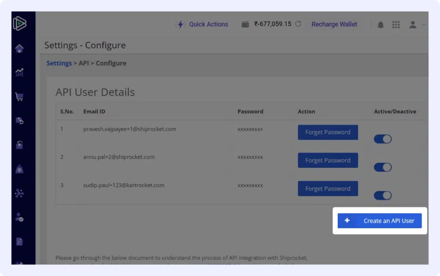Image resolution: width=440 pixels, height=276 pixels.
Task: Click the wallet icon beside the balance
Action: click(245, 25)
